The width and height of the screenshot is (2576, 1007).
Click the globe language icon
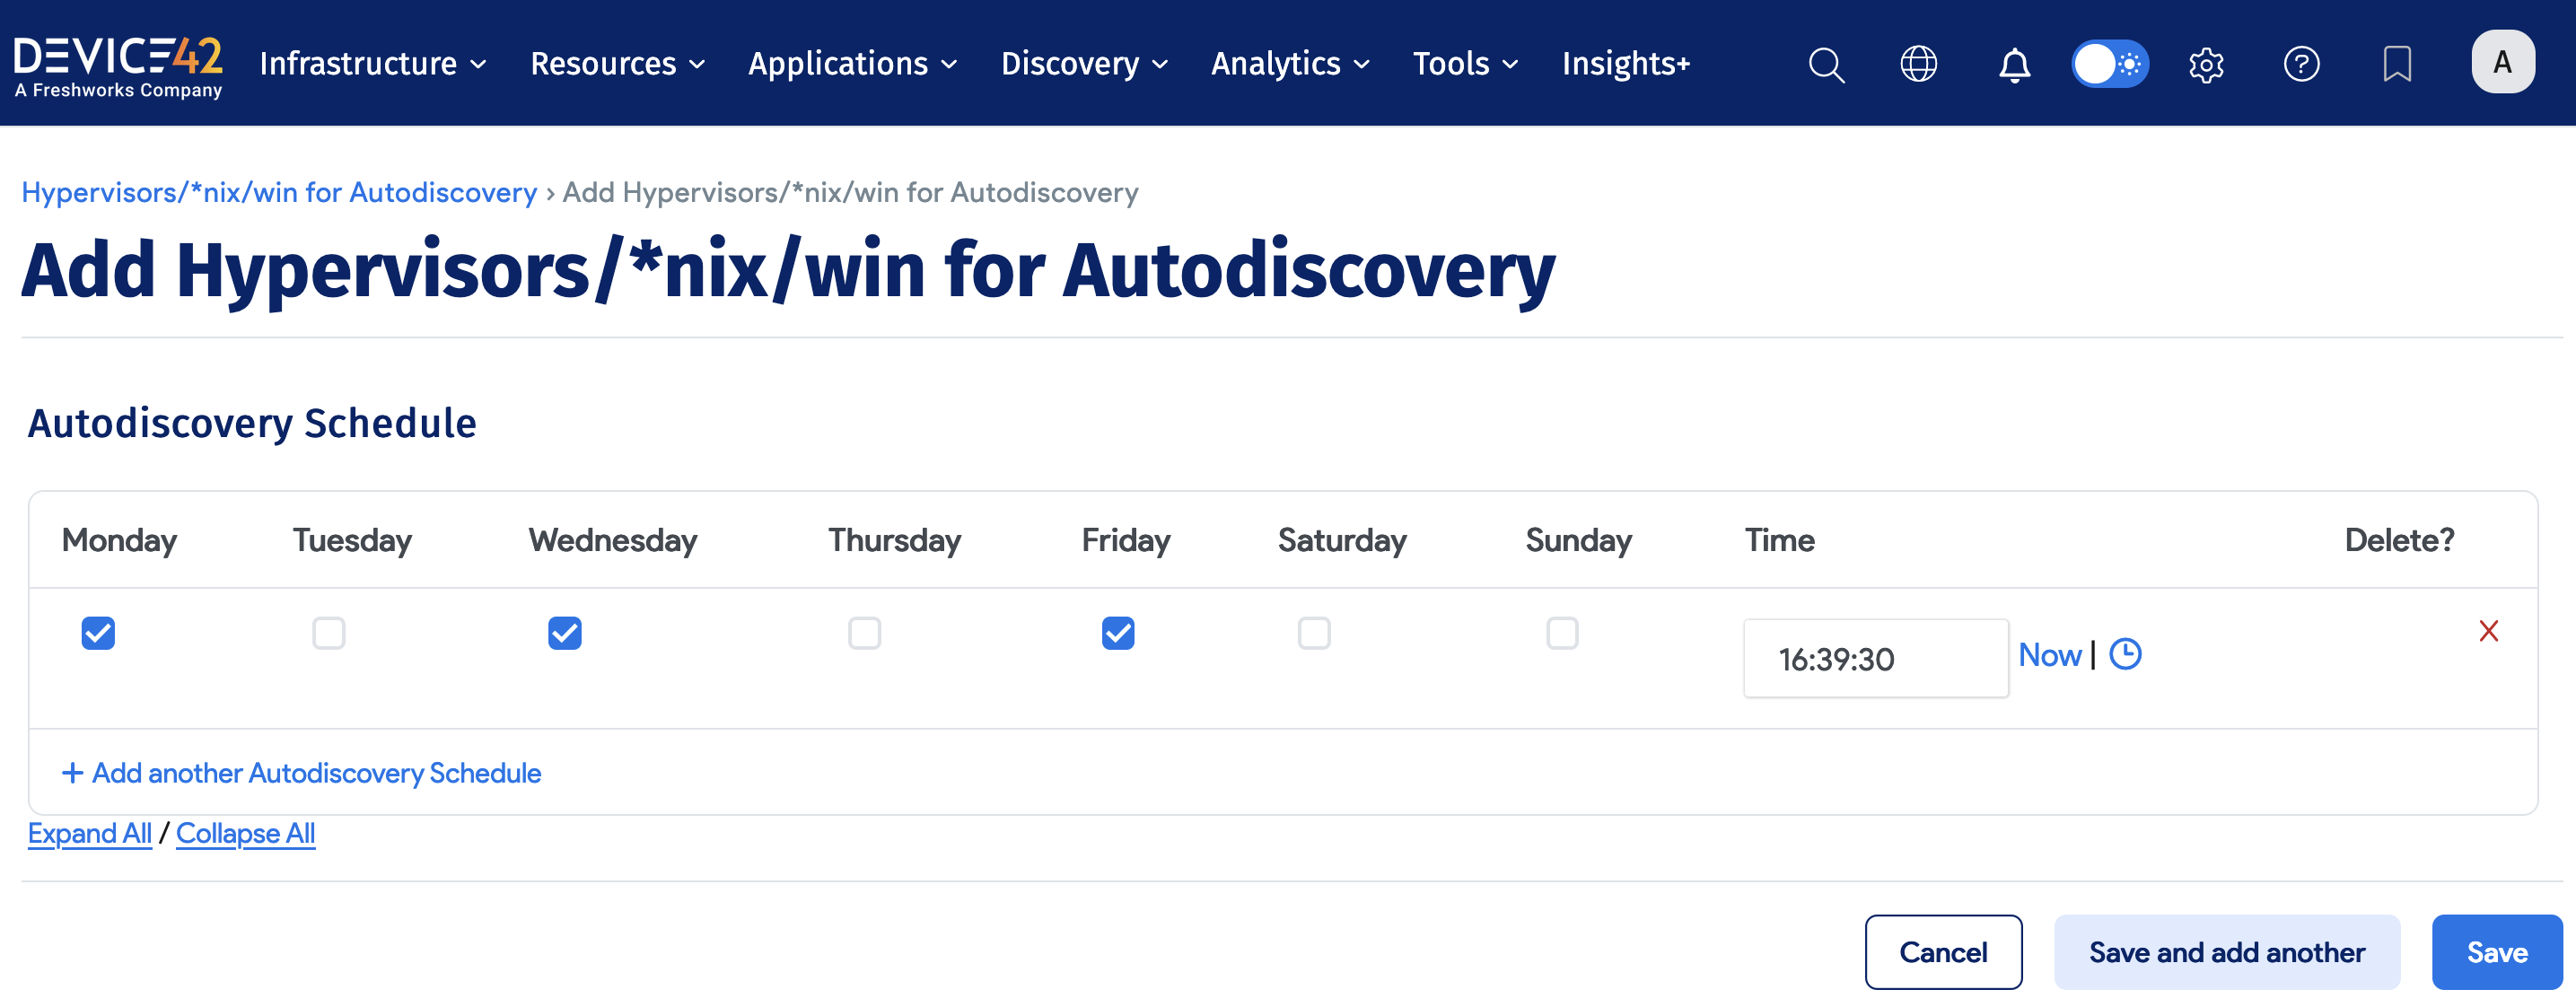click(1918, 64)
